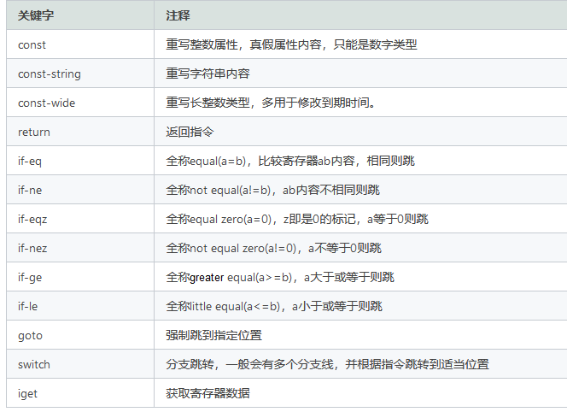Image resolution: width=567 pixels, height=412 pixels.
Task: Click the switch keyword cell
Action: click(x=34, y=364)
